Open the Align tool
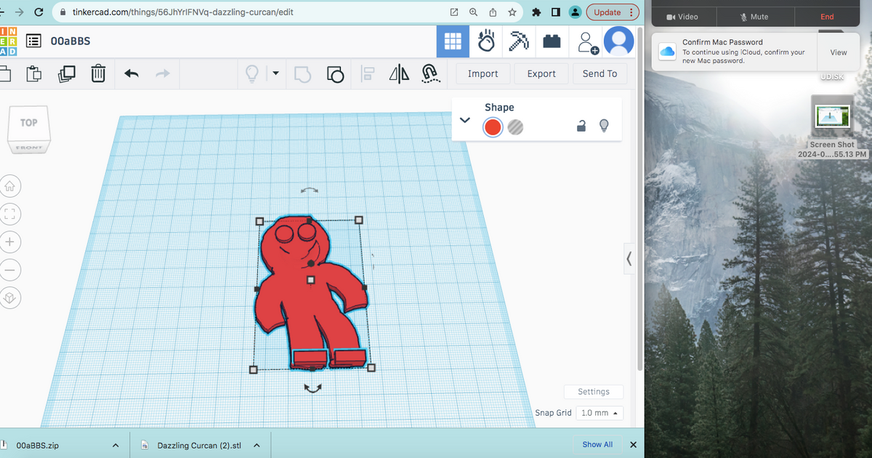Screen dimensions: 872x458 368,73
